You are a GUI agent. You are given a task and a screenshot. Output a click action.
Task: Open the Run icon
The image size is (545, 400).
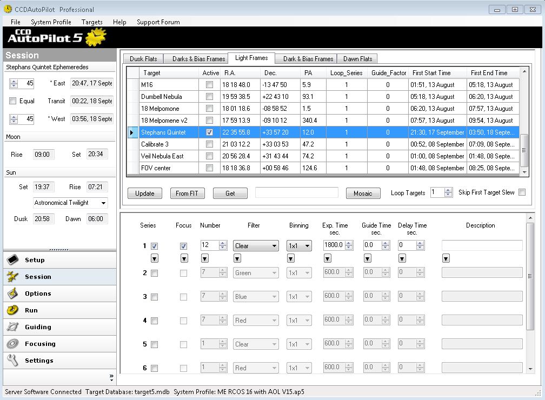(x=13, y=310)
